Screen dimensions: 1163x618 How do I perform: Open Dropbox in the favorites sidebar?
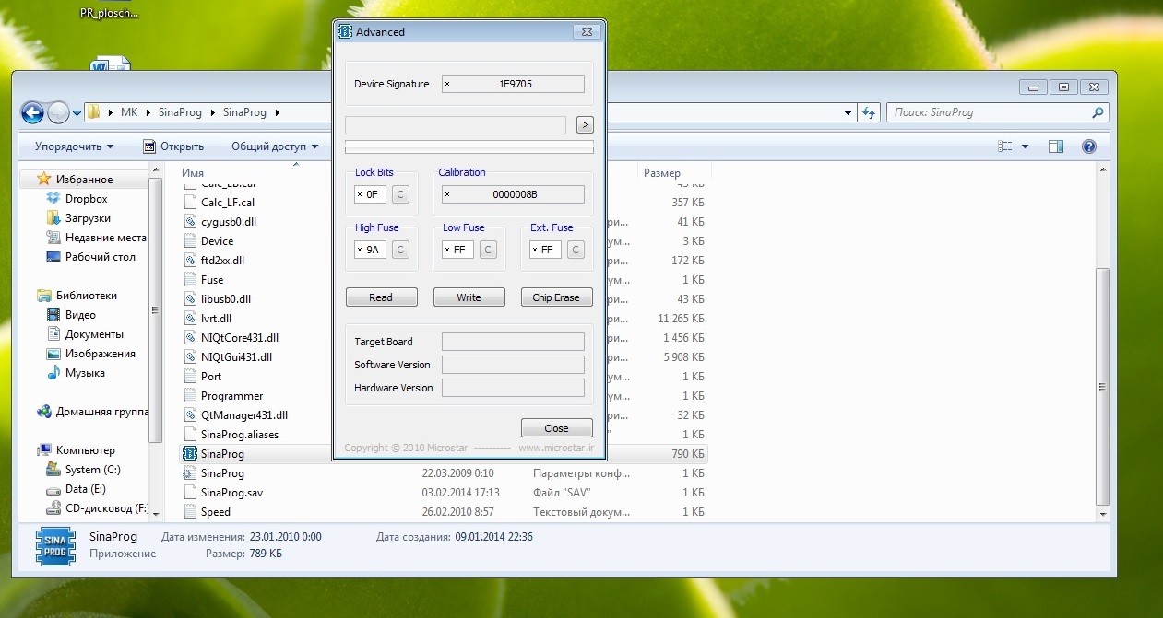pyautogui.click(x=86, y=199)
